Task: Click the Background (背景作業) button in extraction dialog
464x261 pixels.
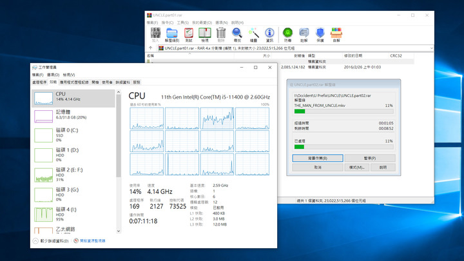Action: 318,158
